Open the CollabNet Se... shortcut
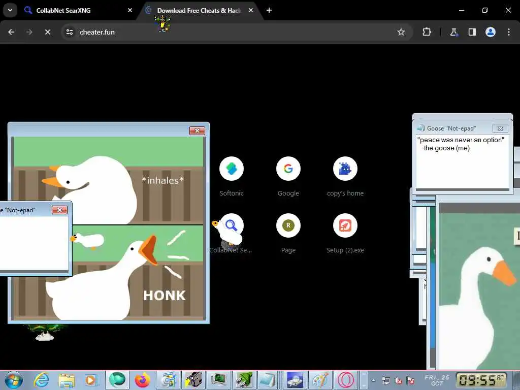This screenshot has height=390, width=520. click(232, 233)
